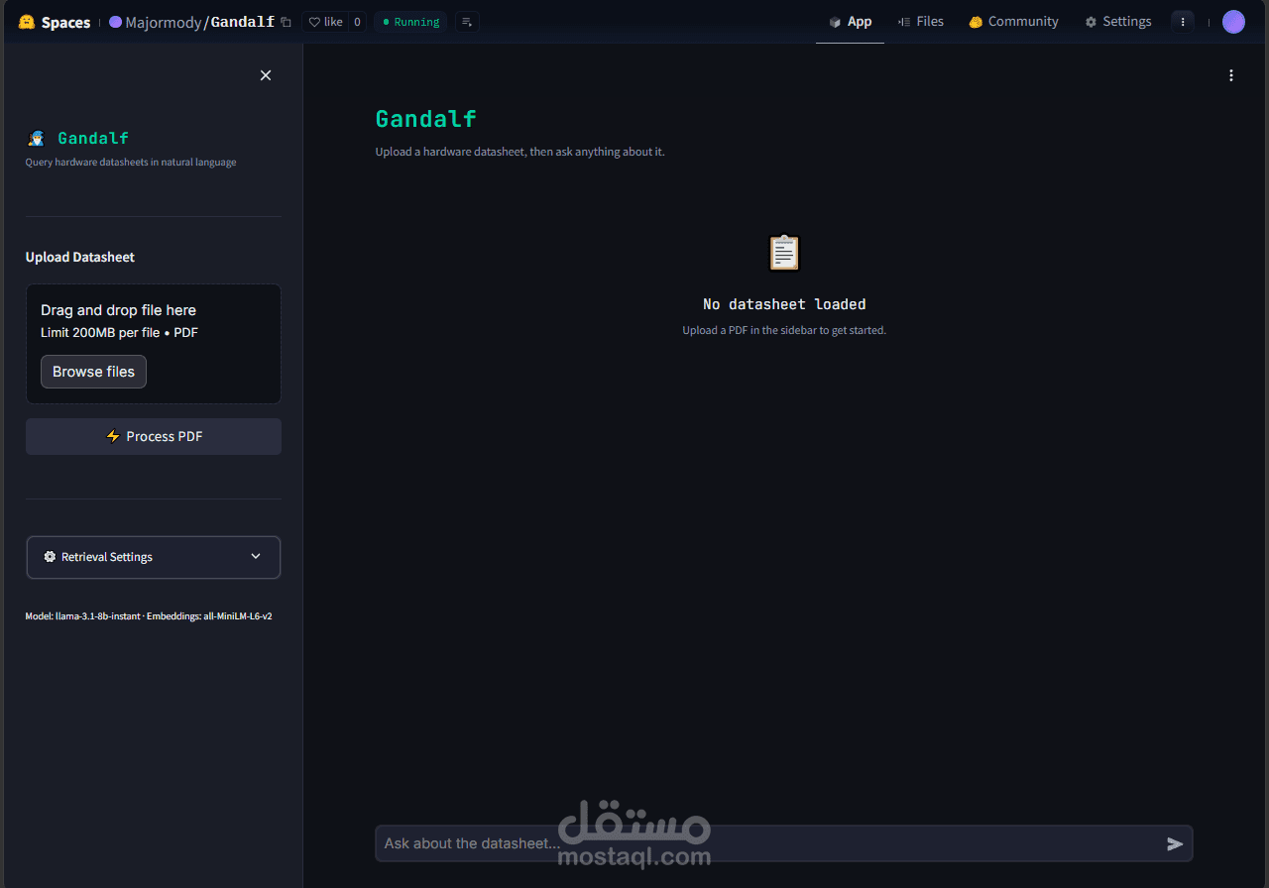
Task: Click the purple user avatar
Action: (x=1233, y=22)
